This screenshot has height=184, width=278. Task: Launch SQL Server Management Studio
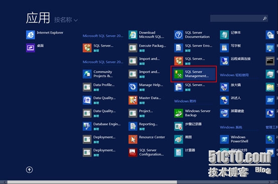pyautogui.click(x=194, y=74)
